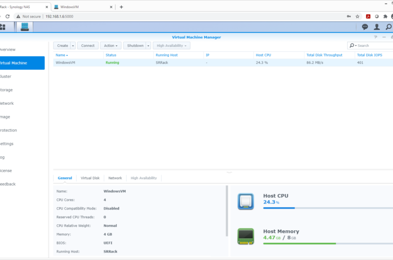Click the Create button

(x=62, y=46)
